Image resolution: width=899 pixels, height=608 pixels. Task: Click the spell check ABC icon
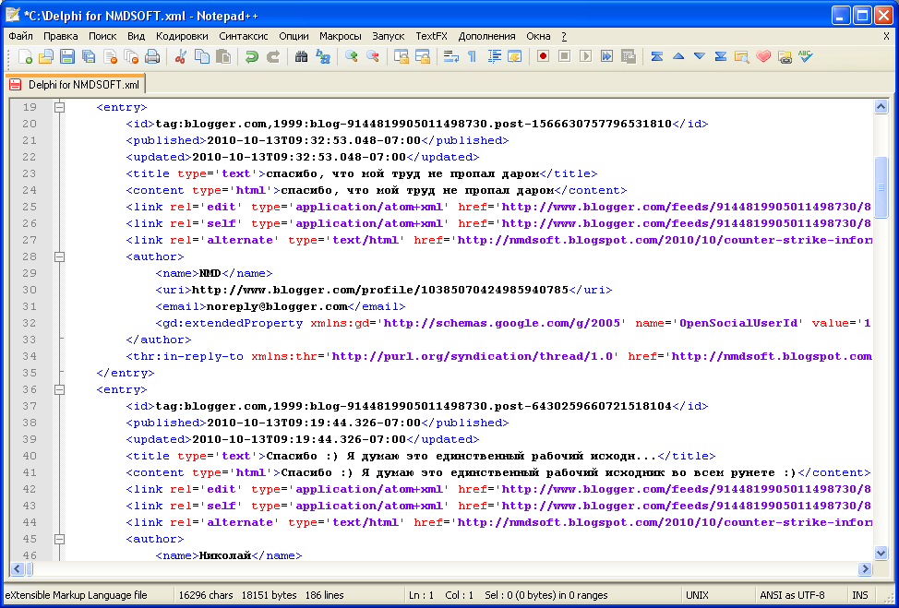[805, 56]
